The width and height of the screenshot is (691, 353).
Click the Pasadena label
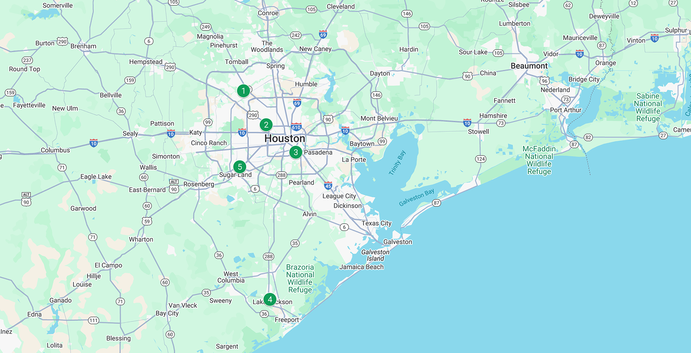point(318,152)
